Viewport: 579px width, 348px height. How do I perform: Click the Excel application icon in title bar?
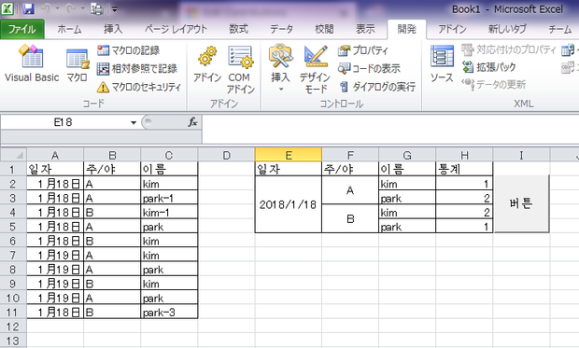pos(7,8)
